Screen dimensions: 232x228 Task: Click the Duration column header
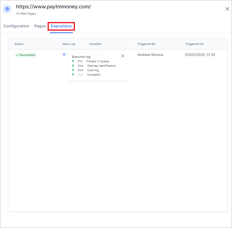(x=95, y=44)
